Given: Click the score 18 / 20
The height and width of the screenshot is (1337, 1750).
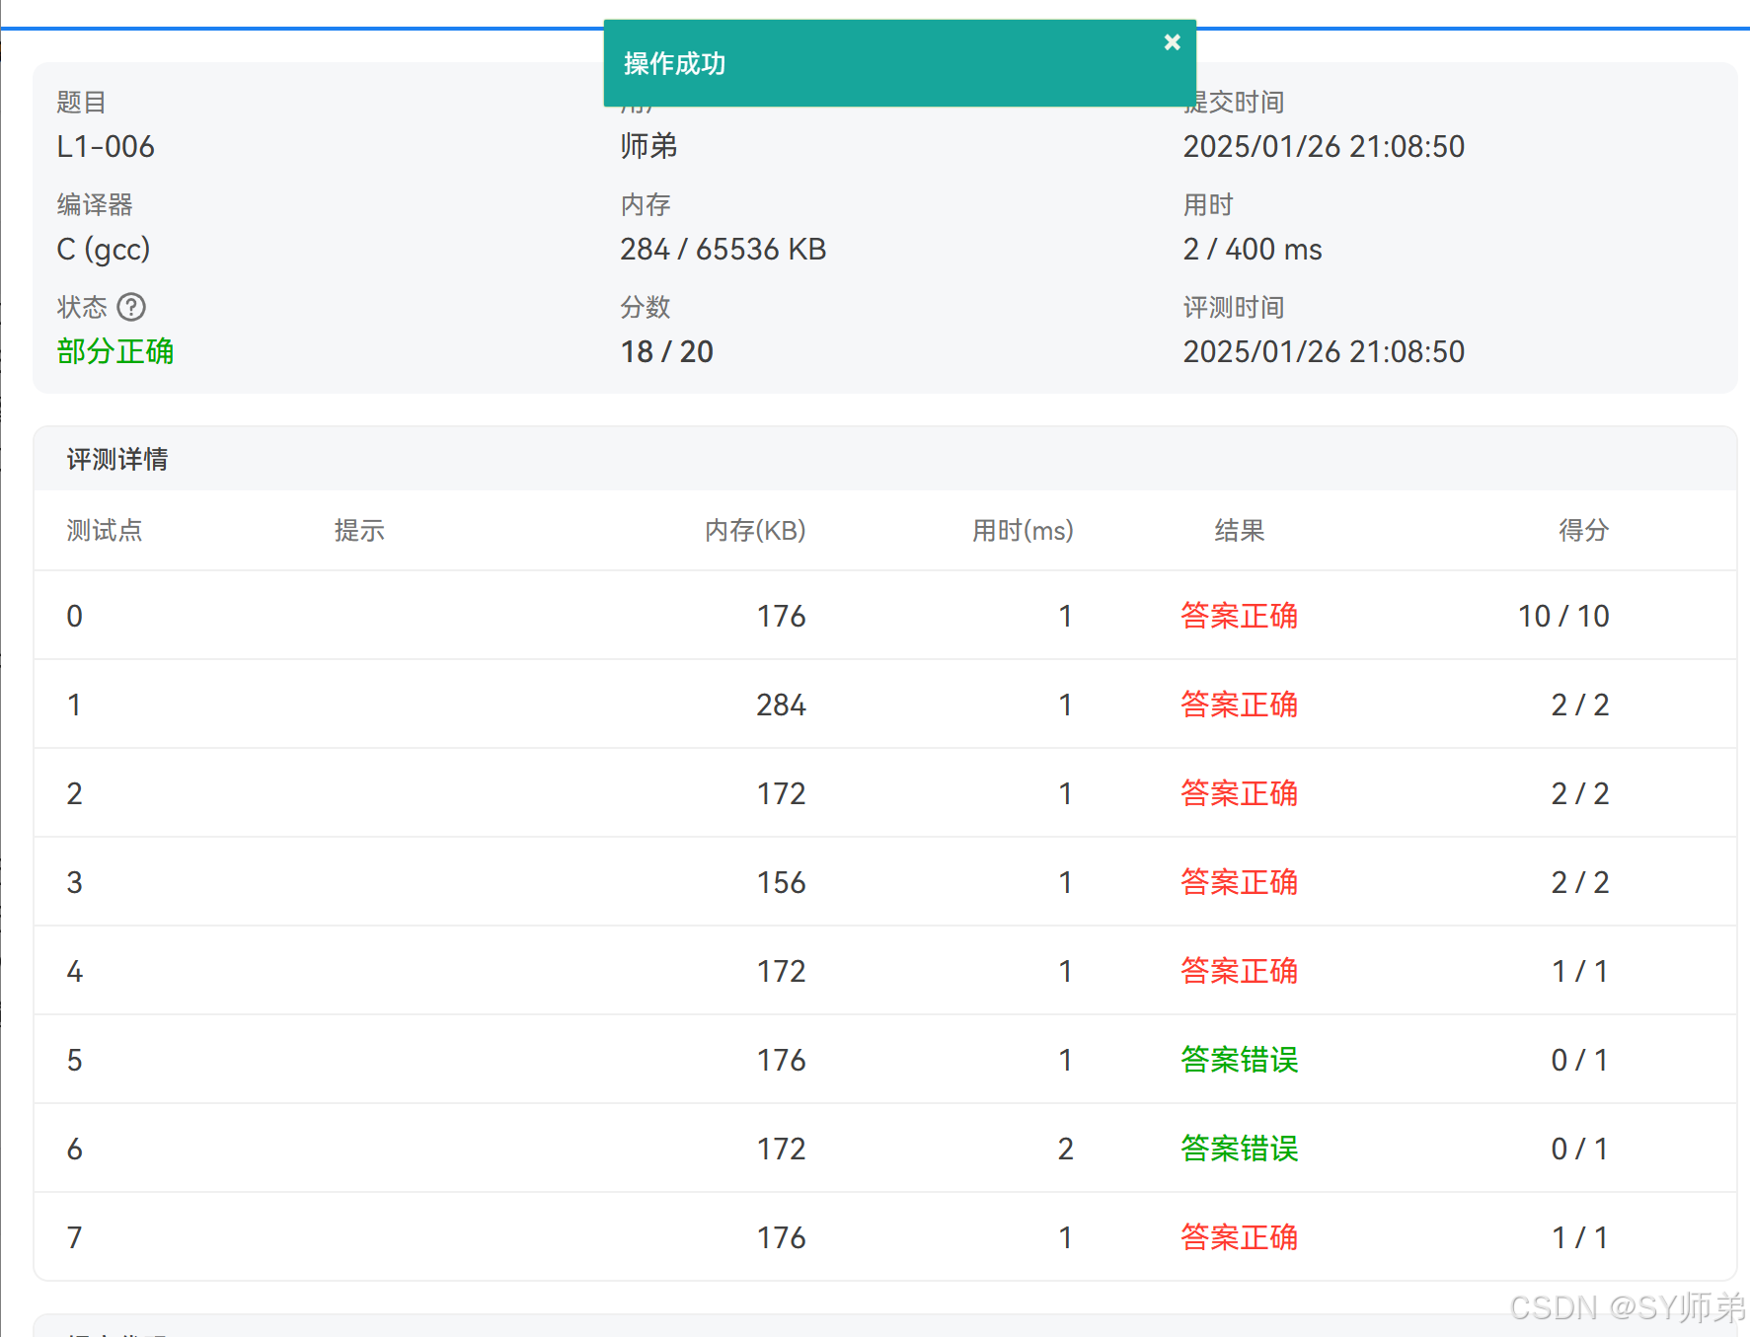Looking at the screenshot, I should (x=666, y=352).
